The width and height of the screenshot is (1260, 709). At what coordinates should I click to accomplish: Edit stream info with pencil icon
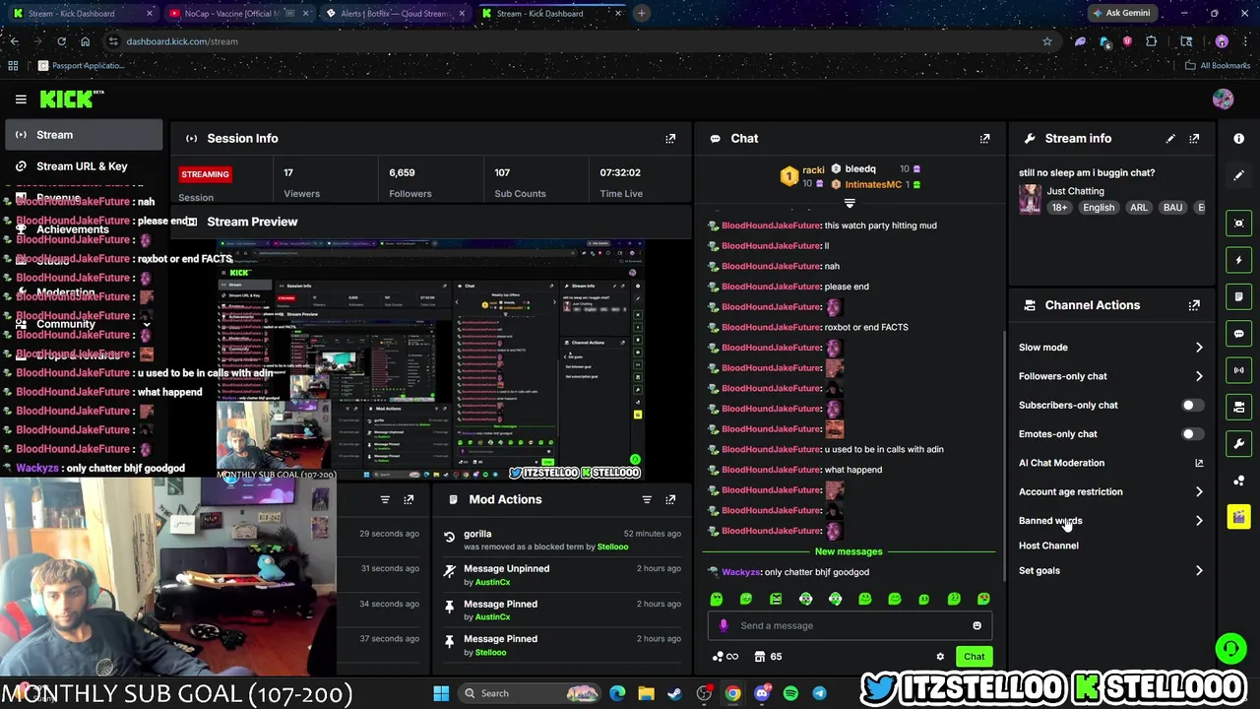(1170, 139)
